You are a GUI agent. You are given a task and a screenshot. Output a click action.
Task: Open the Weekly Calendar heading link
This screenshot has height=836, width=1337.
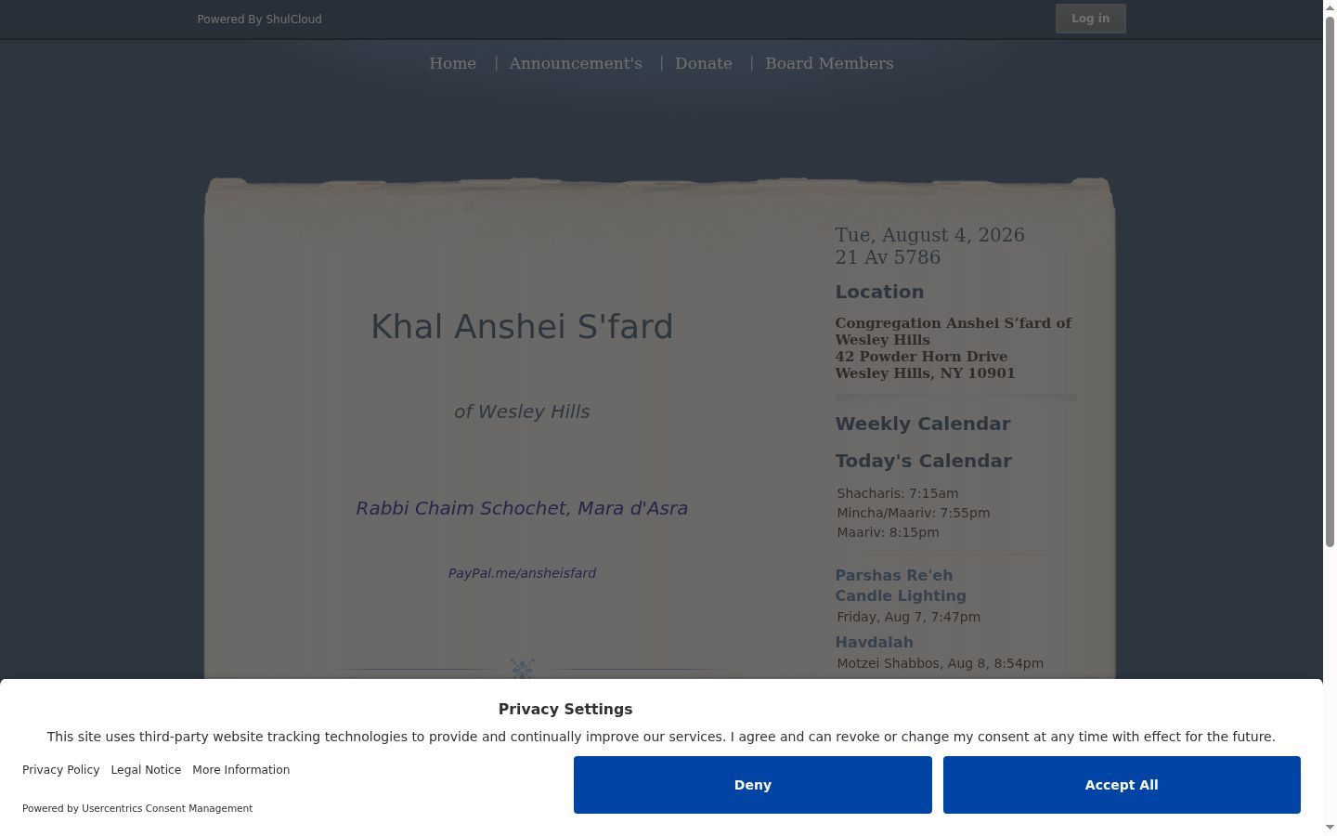click(923, 424)
